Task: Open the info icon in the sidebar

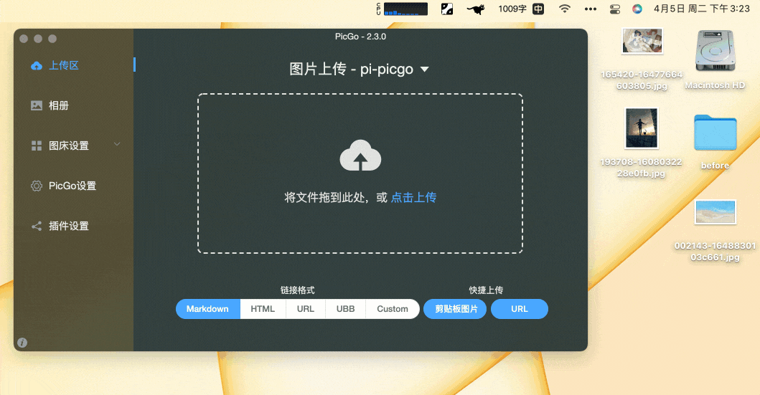Action: [22, 343]
